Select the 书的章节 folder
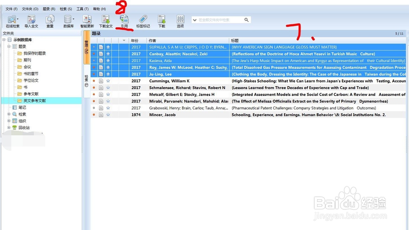Viewport: 409px width, 230px height. pos(31,74)
